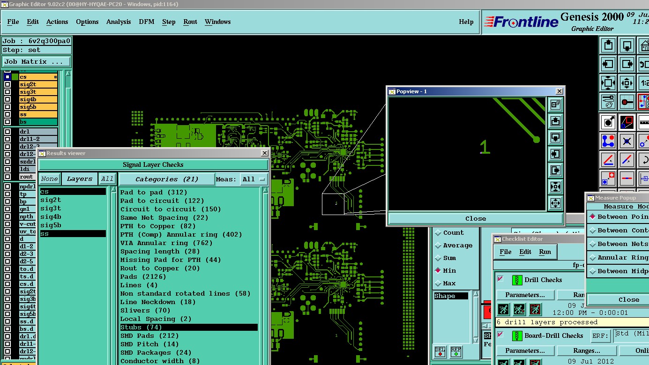
Task: Click the green drill icon beside Drill Checks
Action: 517,280
